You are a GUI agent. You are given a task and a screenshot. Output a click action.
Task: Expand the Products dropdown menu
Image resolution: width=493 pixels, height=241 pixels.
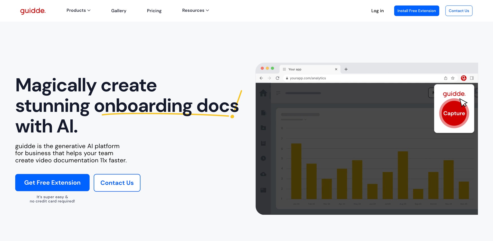[x=78, y=11]
